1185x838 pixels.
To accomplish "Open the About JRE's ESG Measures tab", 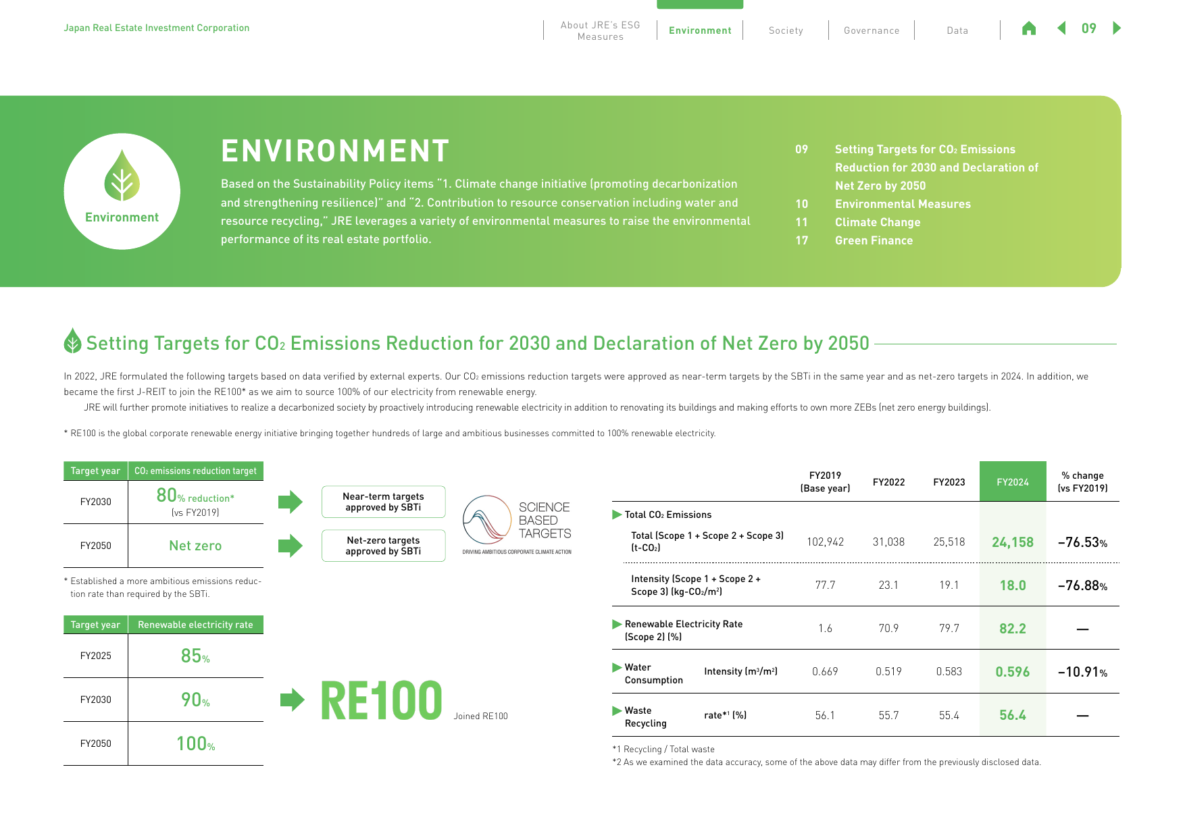I will (x=600, y=30).
